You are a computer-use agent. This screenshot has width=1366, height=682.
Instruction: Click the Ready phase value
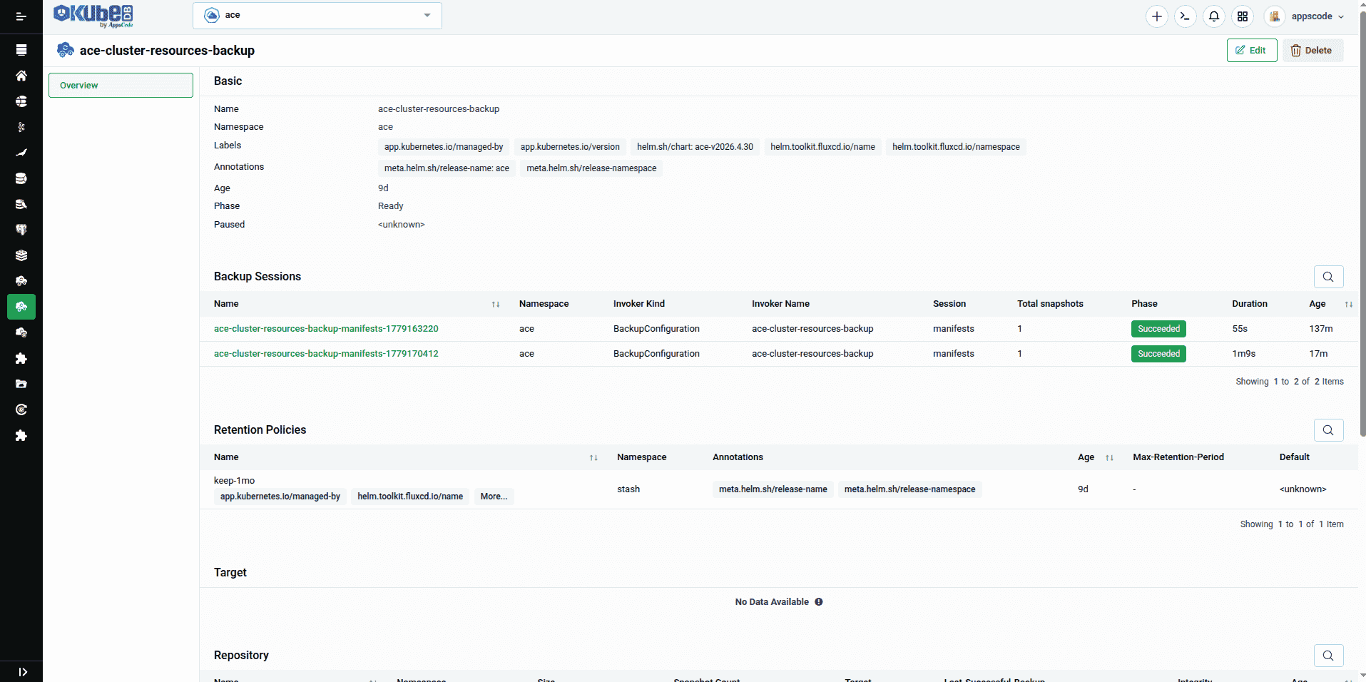390,206
